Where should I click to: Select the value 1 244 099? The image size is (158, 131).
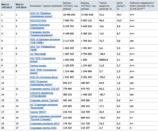[x=86, y=71]
